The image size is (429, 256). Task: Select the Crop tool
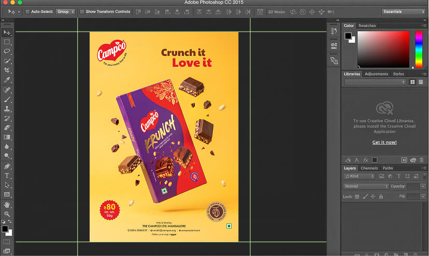pyautogui.click(x=7, y=70)
